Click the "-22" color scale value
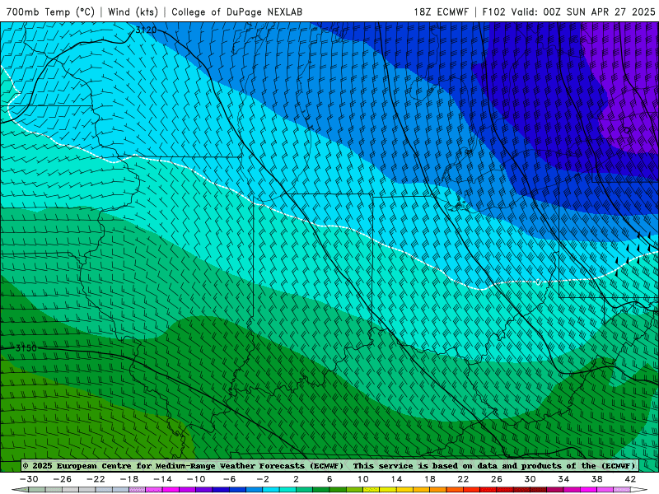The height and width of the screenshot is (494, 659). tap(96, 479)
